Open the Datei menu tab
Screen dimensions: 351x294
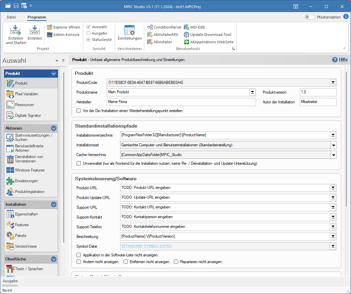(x=11, y=17)
